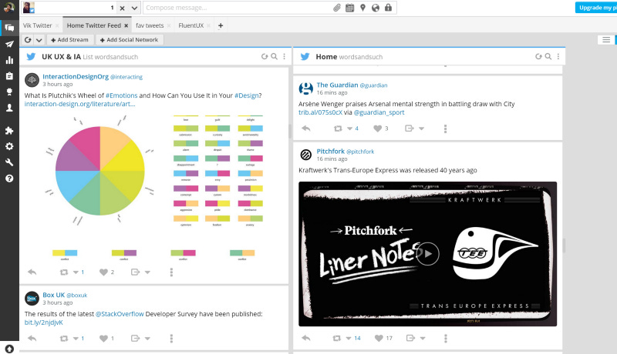617x354 pixels.
Task: Switch to the FluentUX tab
Action: pos(190,25)
